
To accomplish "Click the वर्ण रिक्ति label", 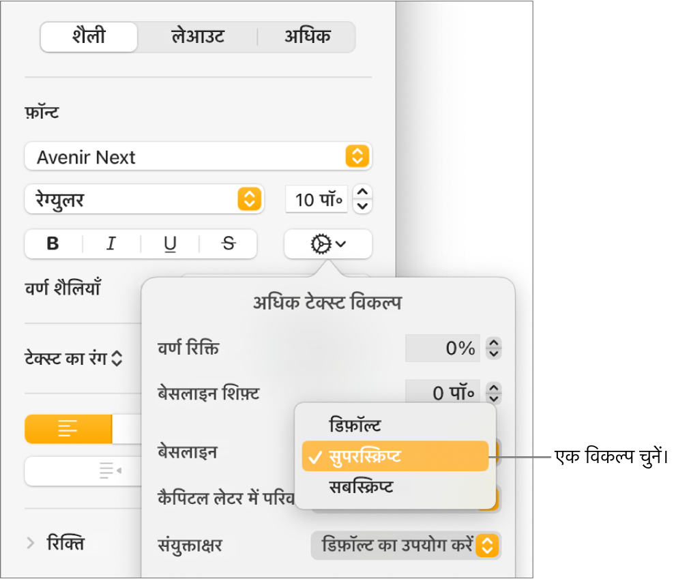I will [x=189, y=348].
